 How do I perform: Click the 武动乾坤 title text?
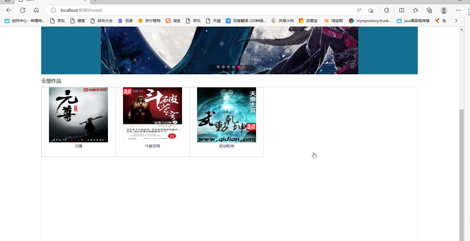point(226,146)
